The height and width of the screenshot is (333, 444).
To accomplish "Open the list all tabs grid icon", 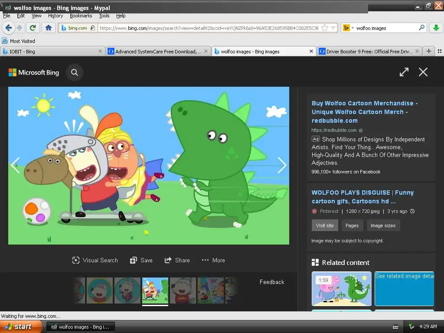I will 440,51.
